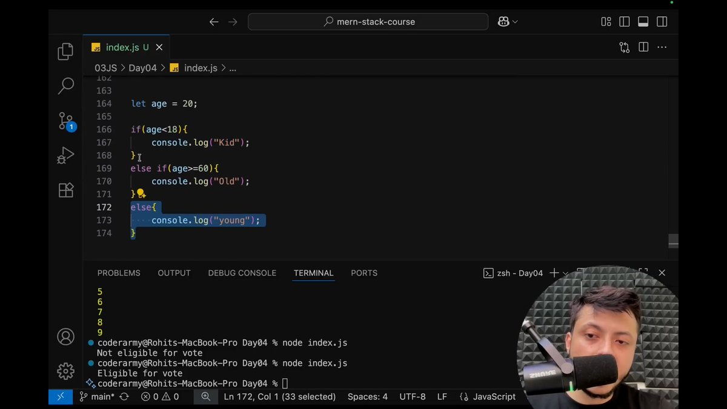This screenshot has width=727, height=409.
Task: Open Source Control view with 1 badge
Action: pyautogui.click(x=66, y=121)
